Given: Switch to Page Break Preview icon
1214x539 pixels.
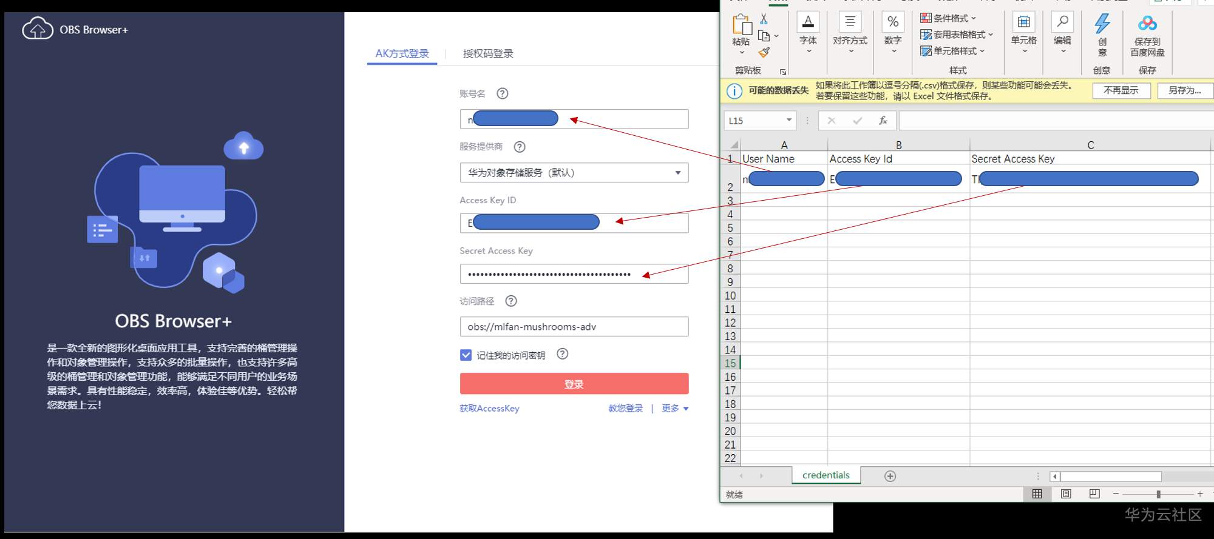Looking at the screenshot, I should click(1094, 494).
